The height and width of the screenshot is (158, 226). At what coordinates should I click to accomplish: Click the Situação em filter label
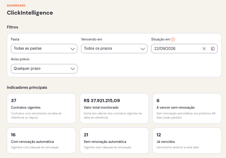coord(161,39)
